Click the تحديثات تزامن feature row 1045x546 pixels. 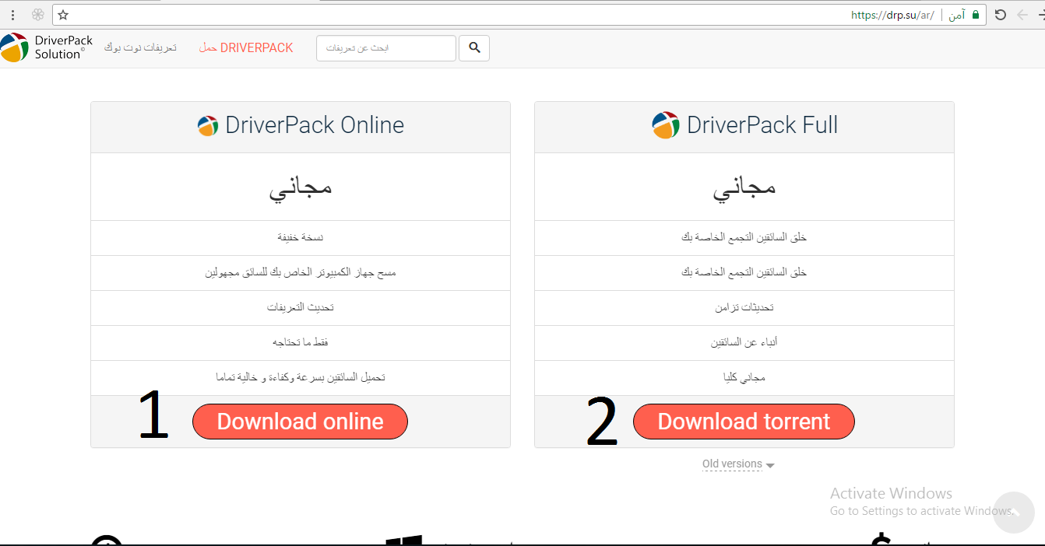click(744, 308)
